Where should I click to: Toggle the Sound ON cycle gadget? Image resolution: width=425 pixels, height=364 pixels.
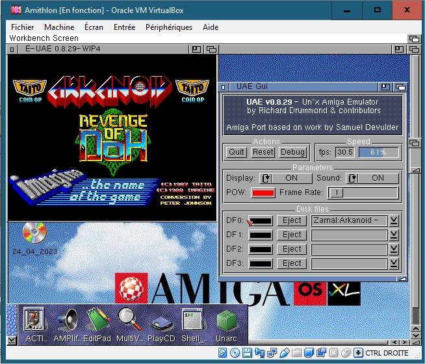(x=372, y=178)
